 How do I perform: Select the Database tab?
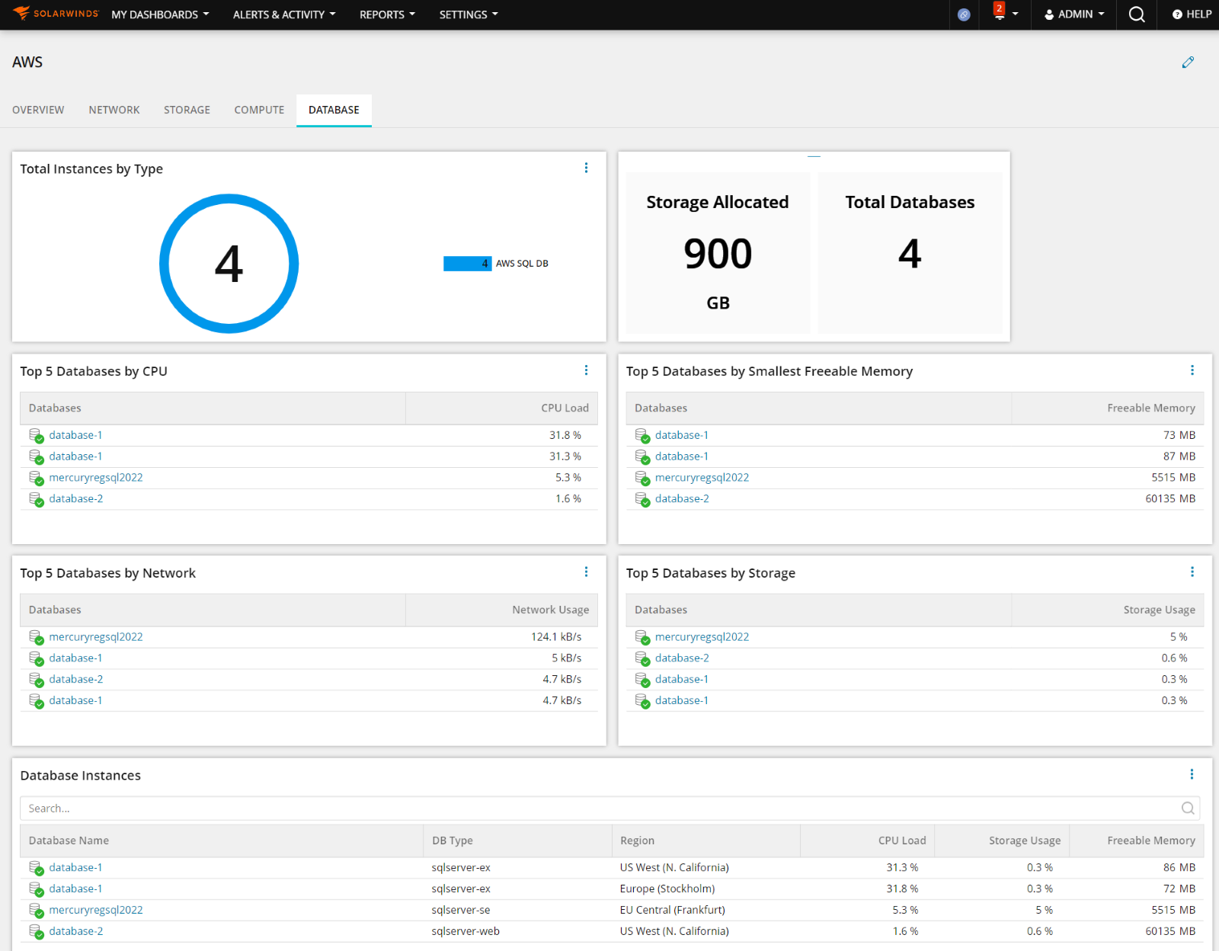(334, 110)
